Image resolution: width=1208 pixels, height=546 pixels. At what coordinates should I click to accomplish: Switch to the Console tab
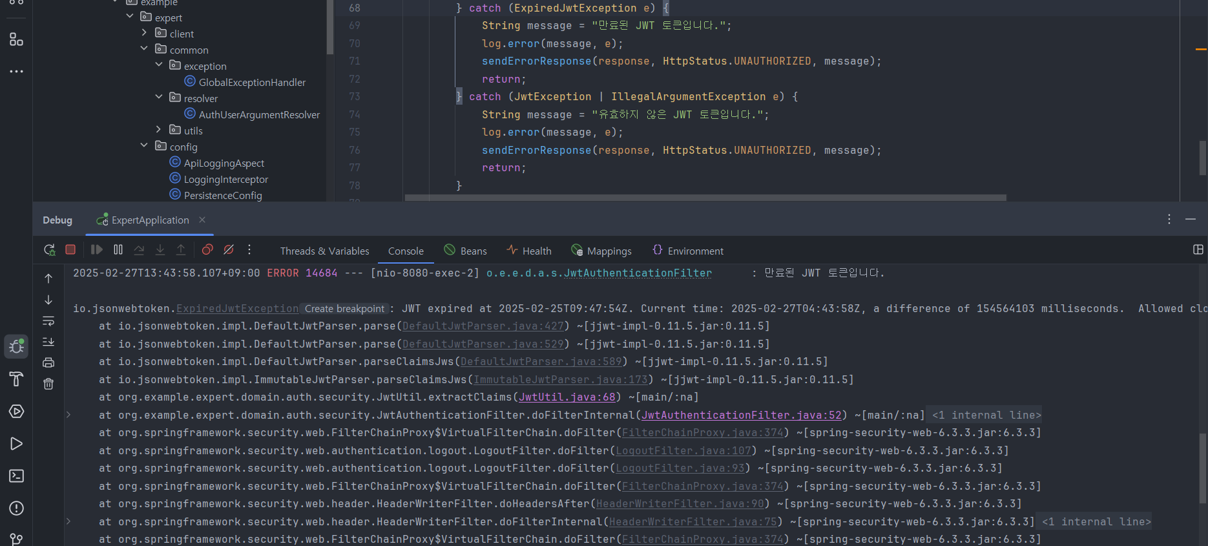[406, 251]
